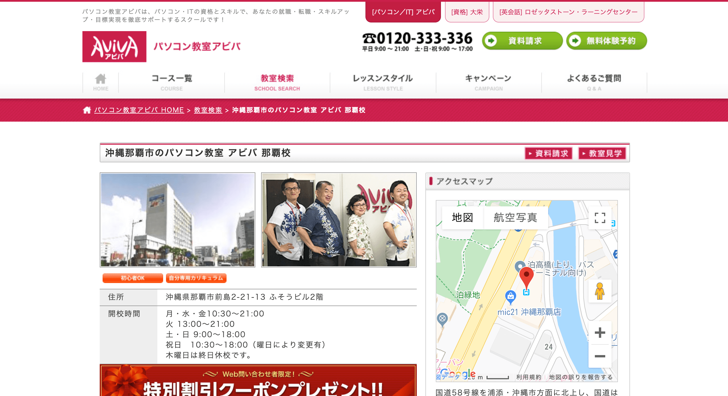Open the 教室検索 SCHOOL SEARCH menu
This screenshot has width=728, height=396.
click(277, 82)
